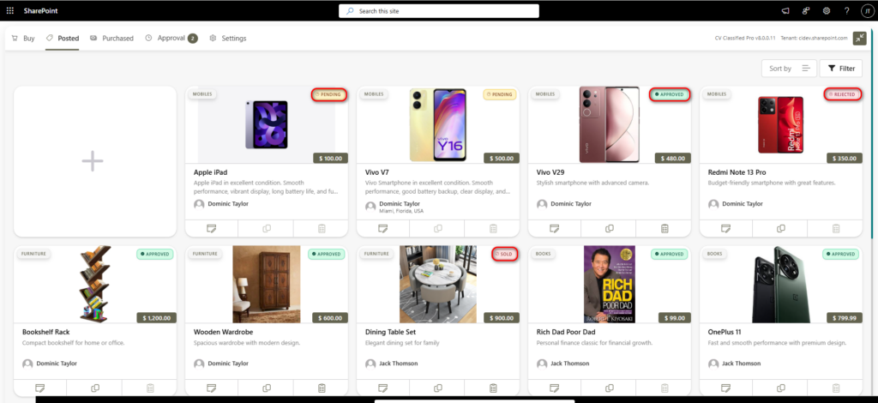Viewport: 878px width, 403px height.
Task: Click the Wooden Wardrobe title
Action: click(x=224, y=332)
